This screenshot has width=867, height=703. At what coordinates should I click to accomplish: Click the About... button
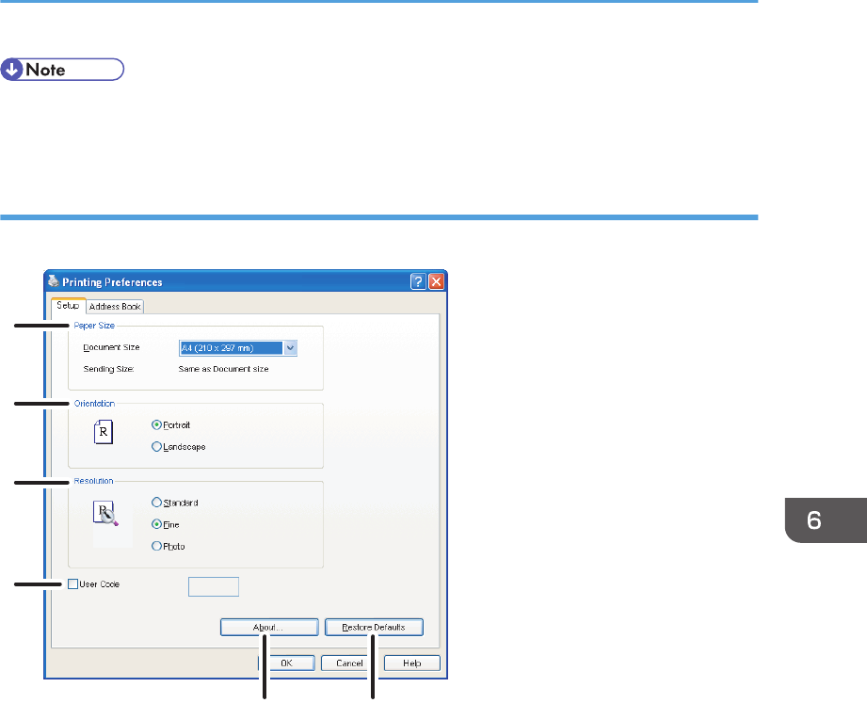coord(269,628)
